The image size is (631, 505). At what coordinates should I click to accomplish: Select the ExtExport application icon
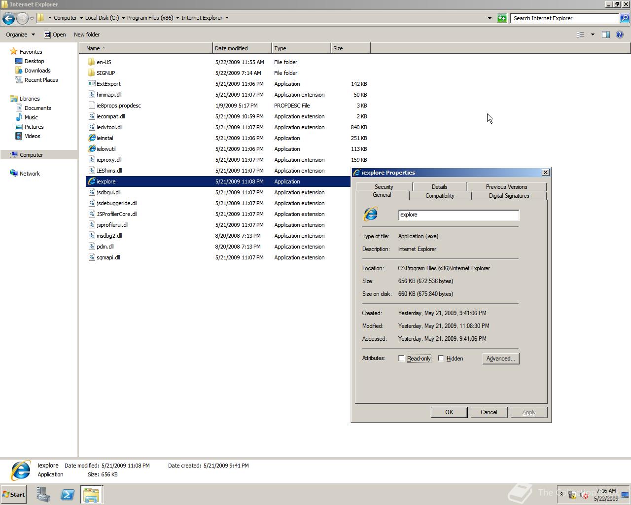click(91, 84)
